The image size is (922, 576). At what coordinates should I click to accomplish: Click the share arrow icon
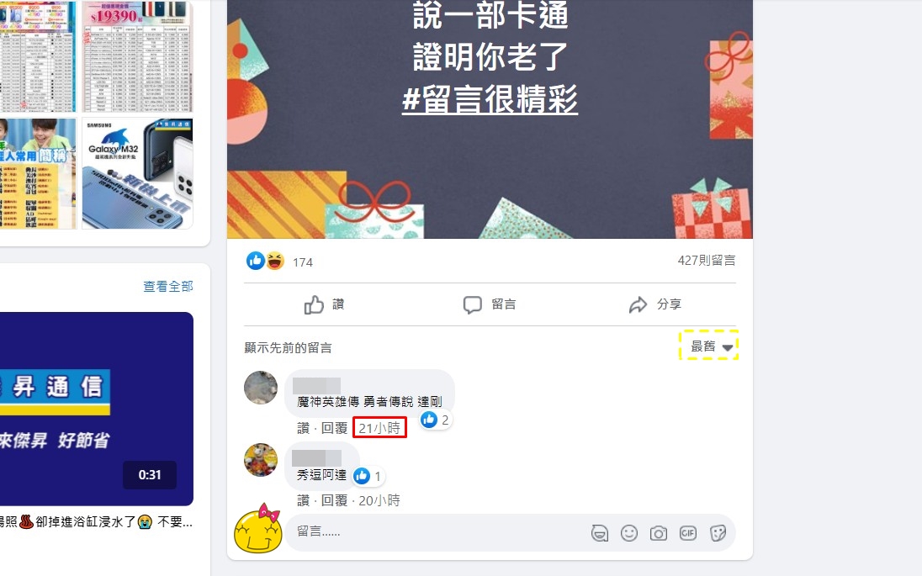[638, 304]
